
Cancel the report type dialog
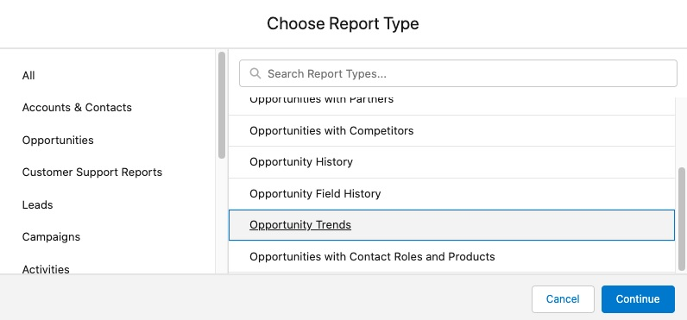click(x=563, y=299)
